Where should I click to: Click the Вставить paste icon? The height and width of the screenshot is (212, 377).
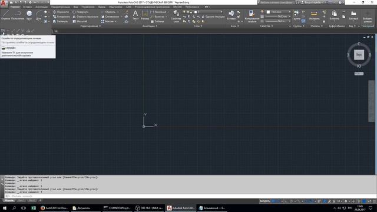(x=334, y=15)
